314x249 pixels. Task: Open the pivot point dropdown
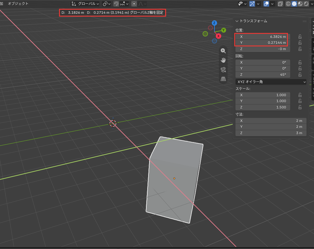point(106,4)
